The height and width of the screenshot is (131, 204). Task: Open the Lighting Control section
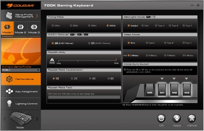[x=21, y=104]
